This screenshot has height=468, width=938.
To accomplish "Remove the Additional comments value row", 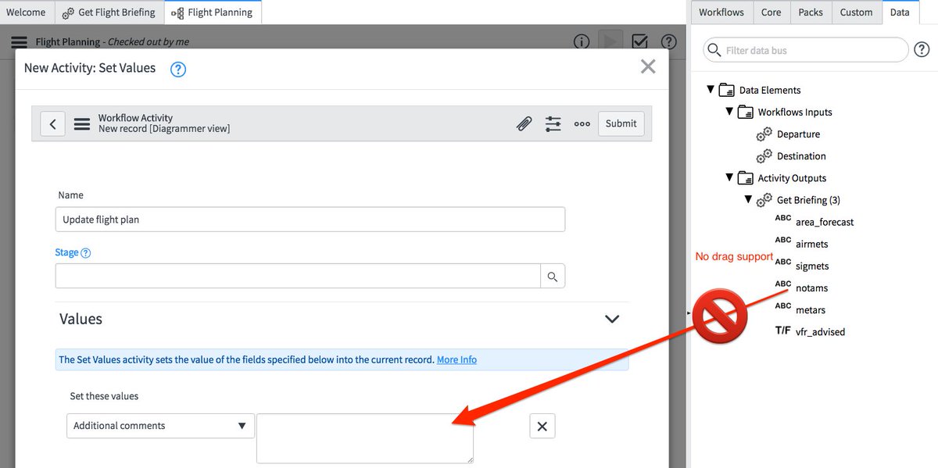I will click(x=542, y=426).
